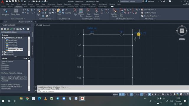This screenshot has height=106, width=189.
Task: Switch to the Panel ribbon tab
Action: coord(26,7)
